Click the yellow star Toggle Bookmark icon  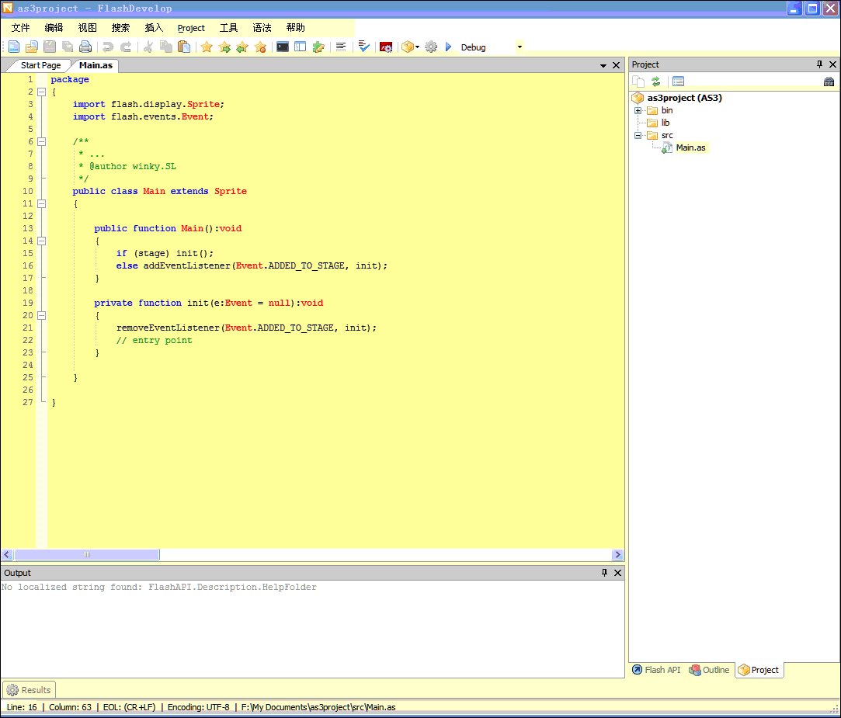(207, 47)
